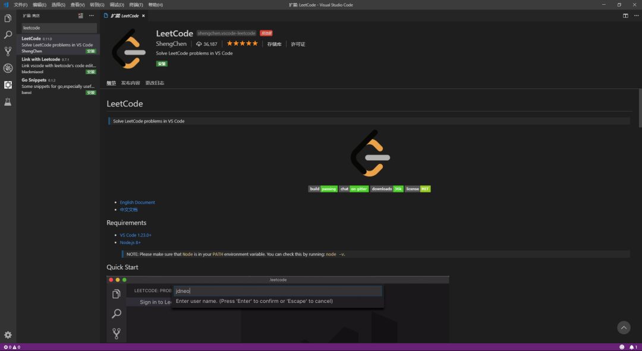Open the Explorer view in activity bar
This screenshot has height=351, width=642.
click(8, 18)
